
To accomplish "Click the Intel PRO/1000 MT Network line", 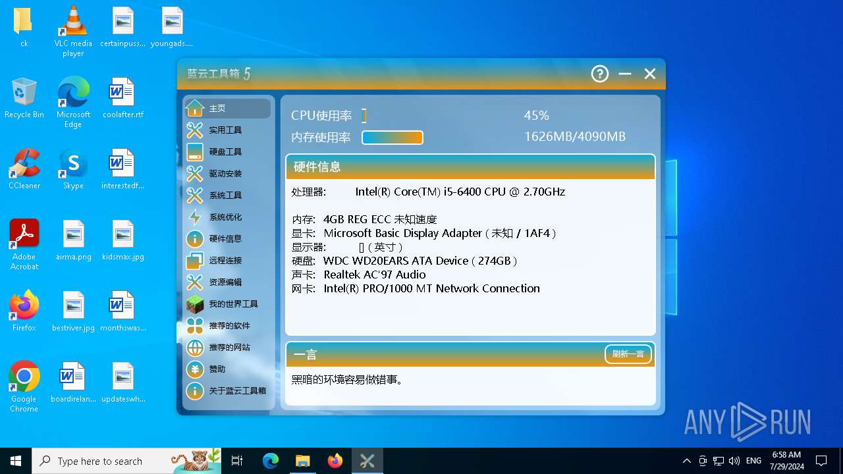I will [x=416, y=289].
